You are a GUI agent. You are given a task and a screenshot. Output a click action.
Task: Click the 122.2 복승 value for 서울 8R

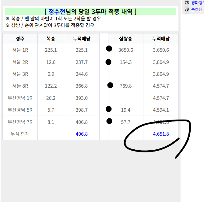click(51, 86)
